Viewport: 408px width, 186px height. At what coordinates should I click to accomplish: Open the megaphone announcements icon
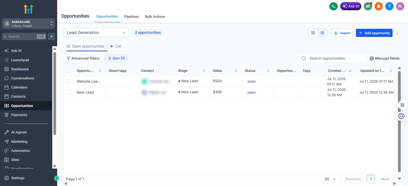pos(368,6)
